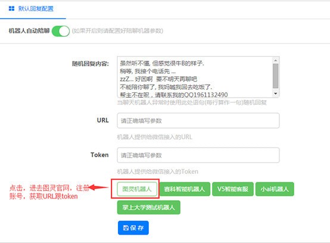Select the V5智能客服 button
Image resolution: width=330 pixels, height=243 pixels.
(232, 189)
